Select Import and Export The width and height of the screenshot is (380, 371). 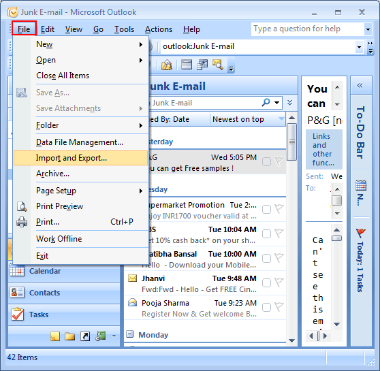(x=81, y=158)
